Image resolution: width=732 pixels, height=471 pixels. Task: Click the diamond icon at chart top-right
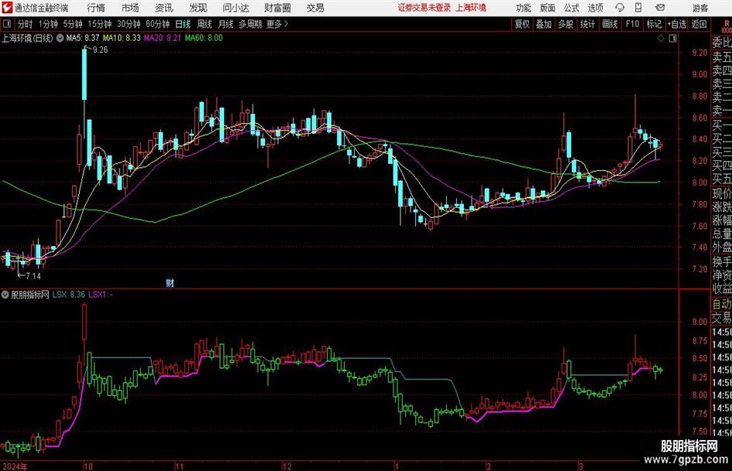pyautogui.click(x=661, y=39)
